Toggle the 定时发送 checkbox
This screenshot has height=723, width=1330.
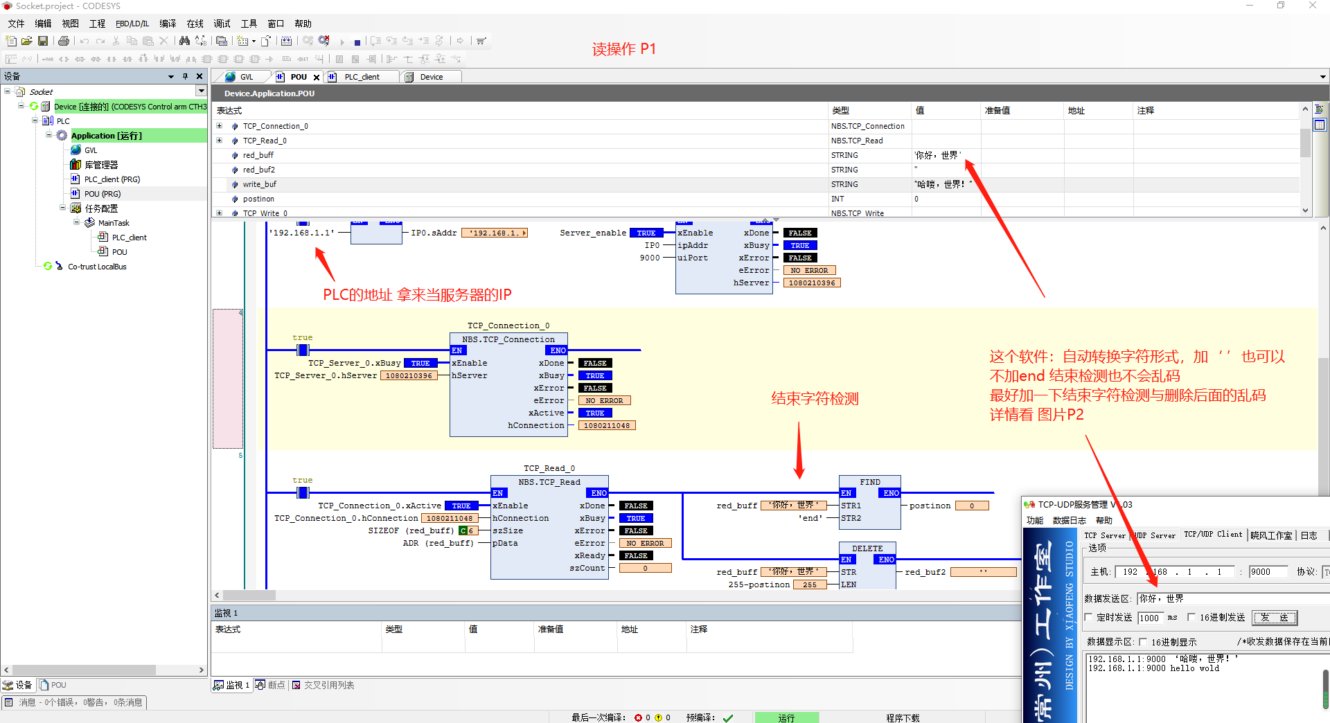tap(1088, 617)
